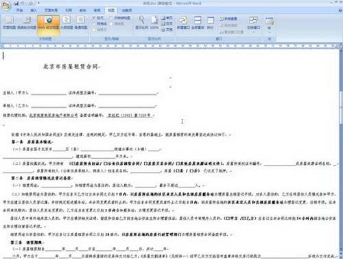Image resolution: width=343 pixels, height=259 pixels.
Task: Click the label 租赁代理机构
Action: click(x=14, y=115)
